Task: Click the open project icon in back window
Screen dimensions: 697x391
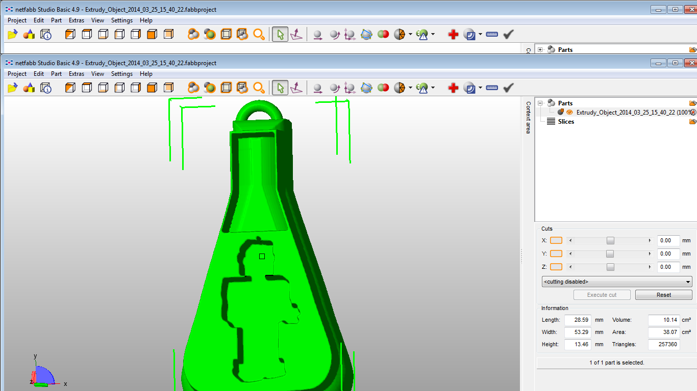Action: (x=13, y=34)
